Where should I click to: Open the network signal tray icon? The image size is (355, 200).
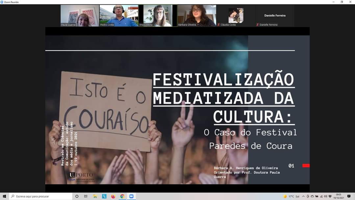[x=321, y=196]
